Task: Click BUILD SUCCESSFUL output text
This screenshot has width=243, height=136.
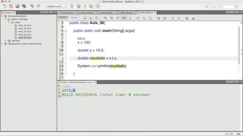Action: [106, 95]
